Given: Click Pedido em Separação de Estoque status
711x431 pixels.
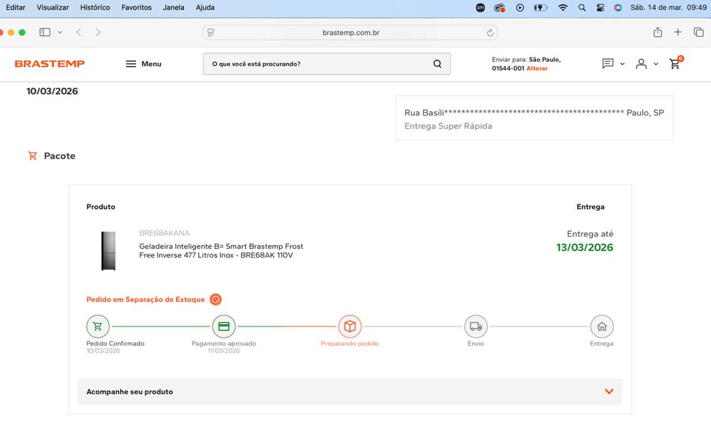Looking at the screenshot, I should [146, 300].
